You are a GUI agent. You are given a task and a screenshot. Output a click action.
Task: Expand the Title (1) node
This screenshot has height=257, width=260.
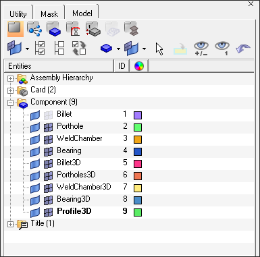[10, 224]
